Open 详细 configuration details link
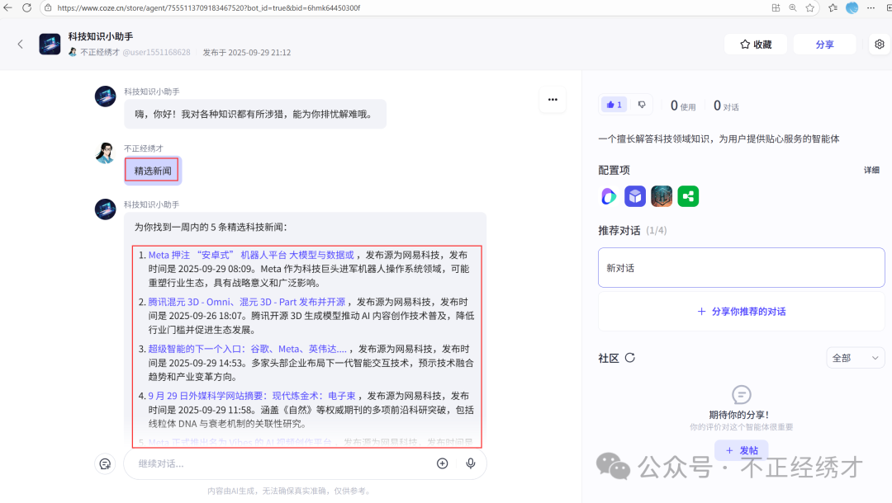This screenshot has height=503, width=892. 871,171
